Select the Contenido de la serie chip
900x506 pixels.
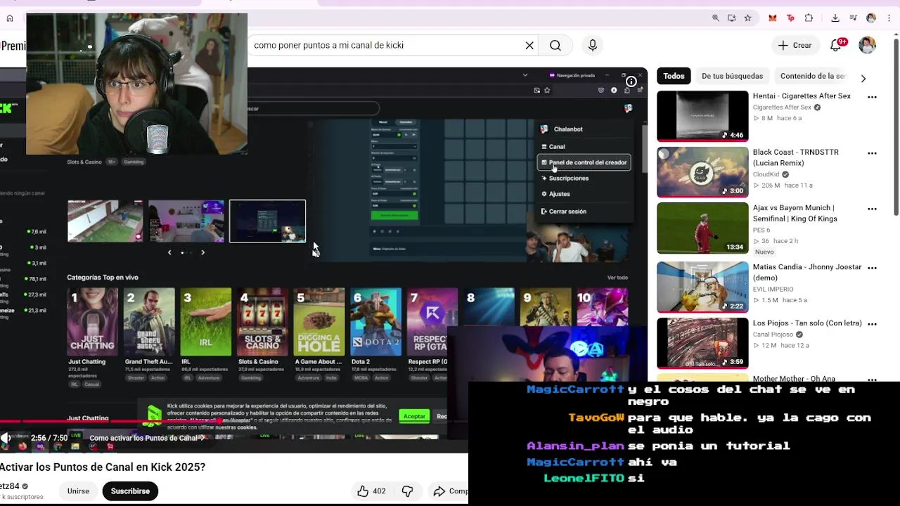813,76
